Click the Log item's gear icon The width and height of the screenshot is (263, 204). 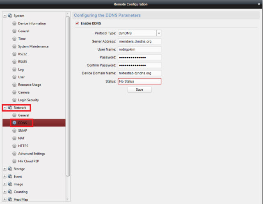14,69
